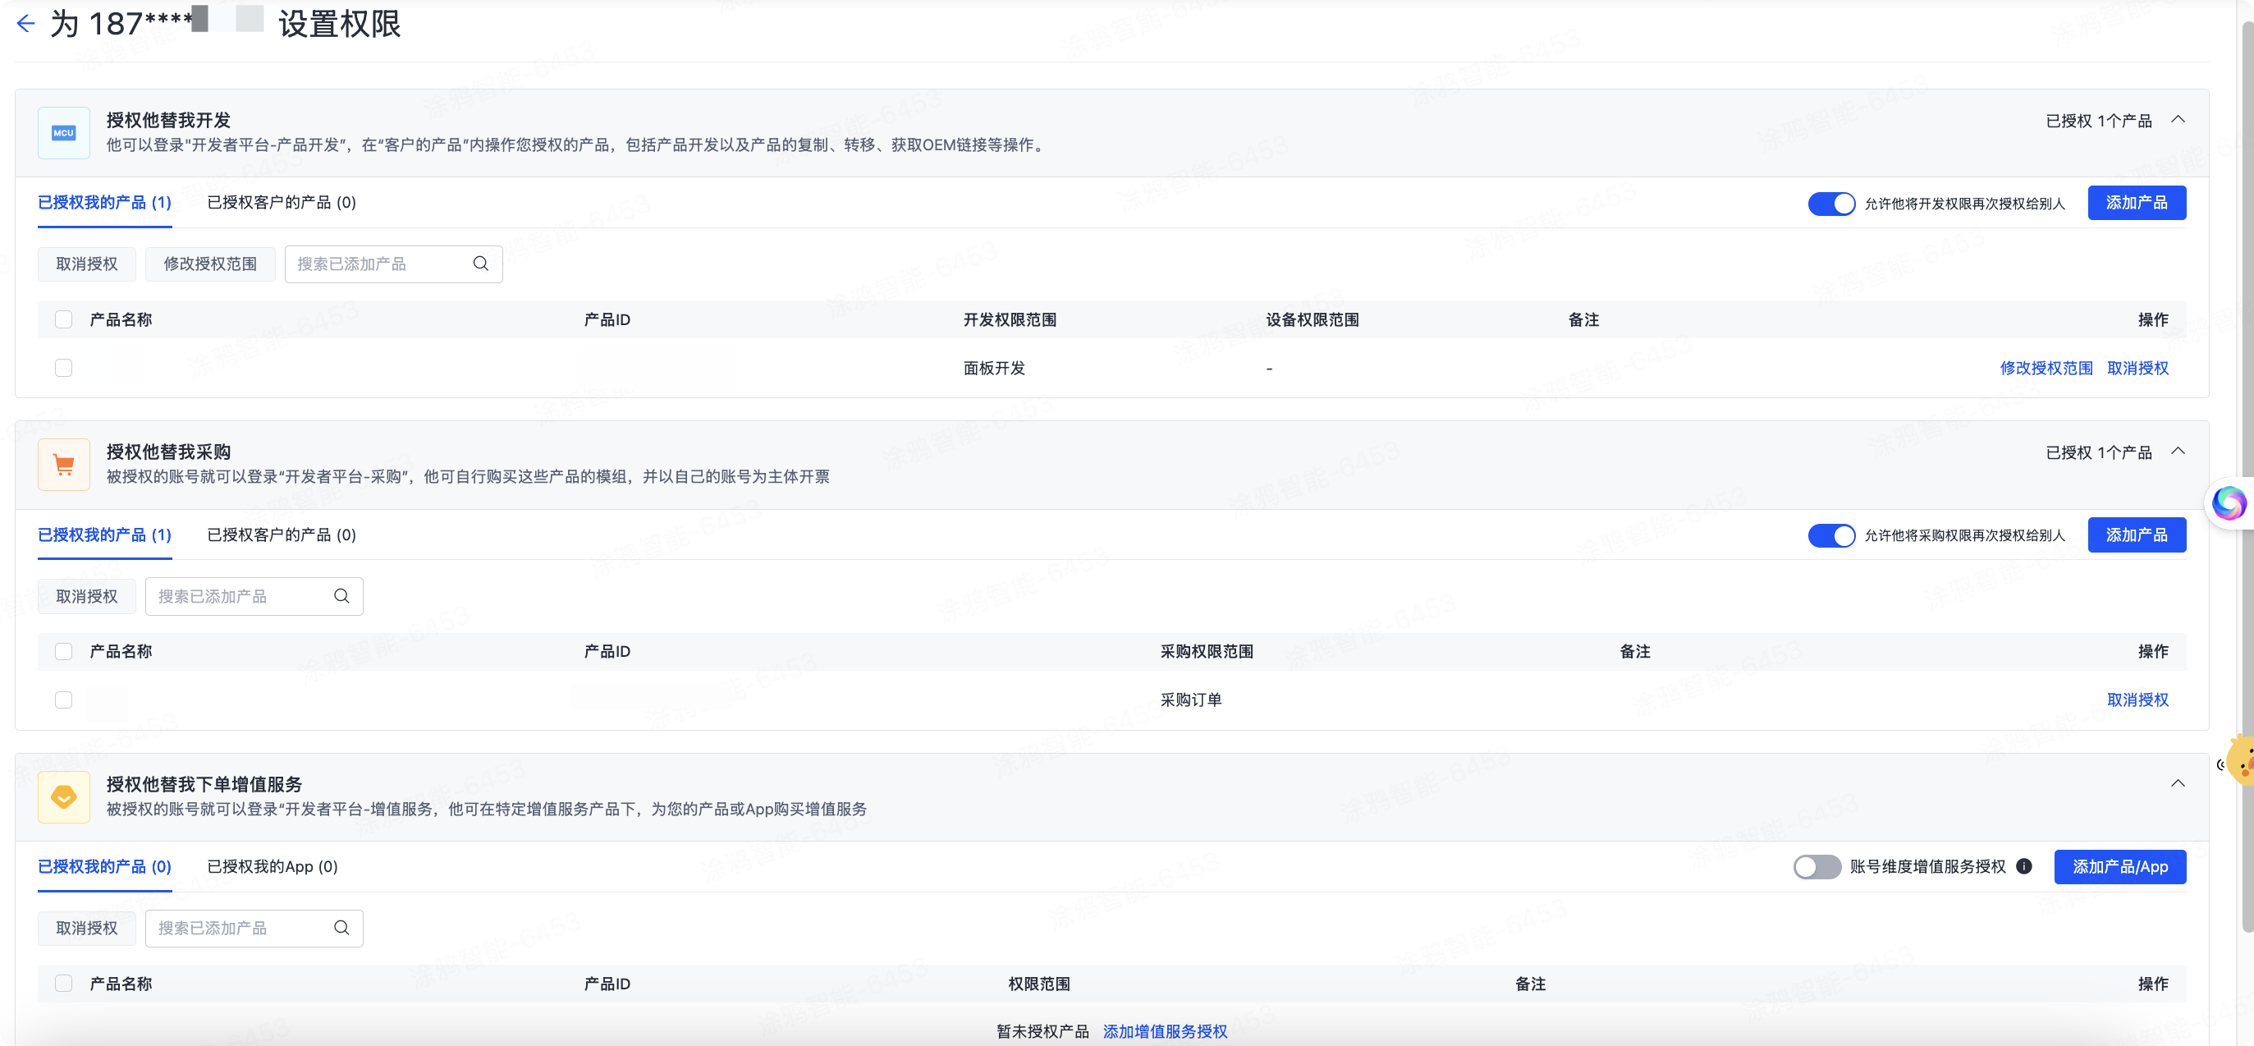Click the 修改授权范围 gray button
The width and height of the screenshot is (2254, 1046).
210,264
